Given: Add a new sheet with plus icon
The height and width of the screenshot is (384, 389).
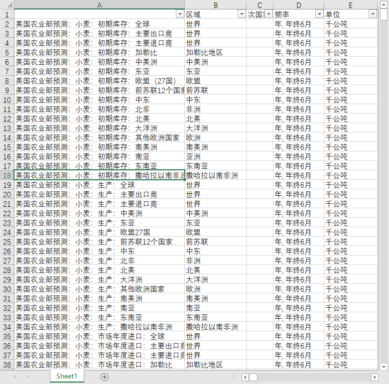Looking at the screenshot, I should pos(105,377).
